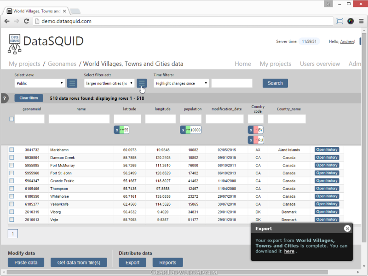The height and width of the screenshot is (276, 368).
Task: Toggle the select-all rows checkbox
Action: click(11, 119)
